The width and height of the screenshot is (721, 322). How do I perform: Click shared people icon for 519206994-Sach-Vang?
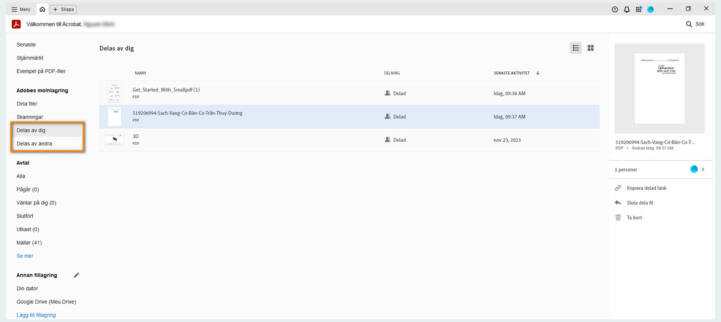(388, 116)
